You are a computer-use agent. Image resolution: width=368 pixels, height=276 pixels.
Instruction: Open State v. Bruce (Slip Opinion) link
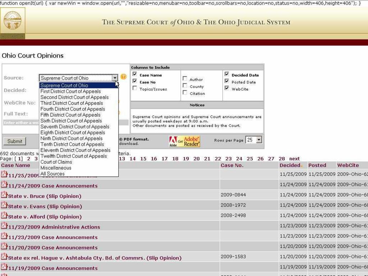tap(45, 196)
